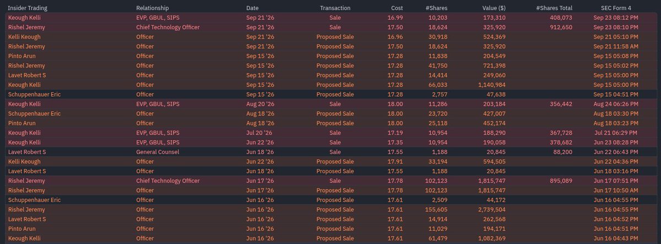661x244 pixels.
Task: Select the Cost column header
Action: click(397, 8)
